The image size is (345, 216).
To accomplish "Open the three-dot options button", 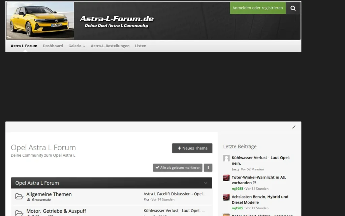I will pos(208,167).
